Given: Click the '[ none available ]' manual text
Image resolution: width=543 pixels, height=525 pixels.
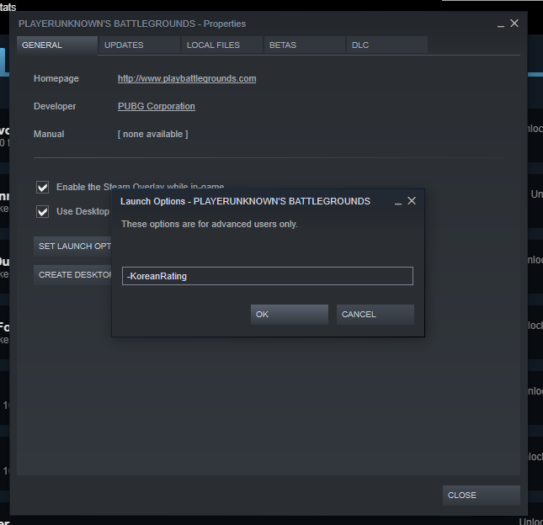Looking at the screenshot, I should click(152, 135).
